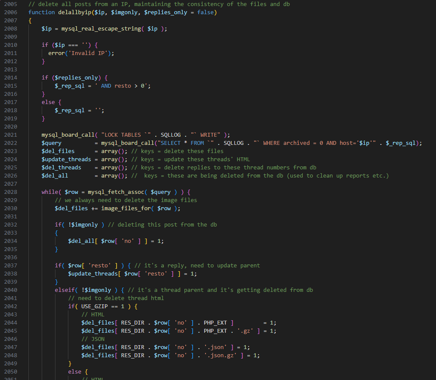Click the mysql_real_escape_string call
Screen dimensions: 436x380
pos(101,29)
